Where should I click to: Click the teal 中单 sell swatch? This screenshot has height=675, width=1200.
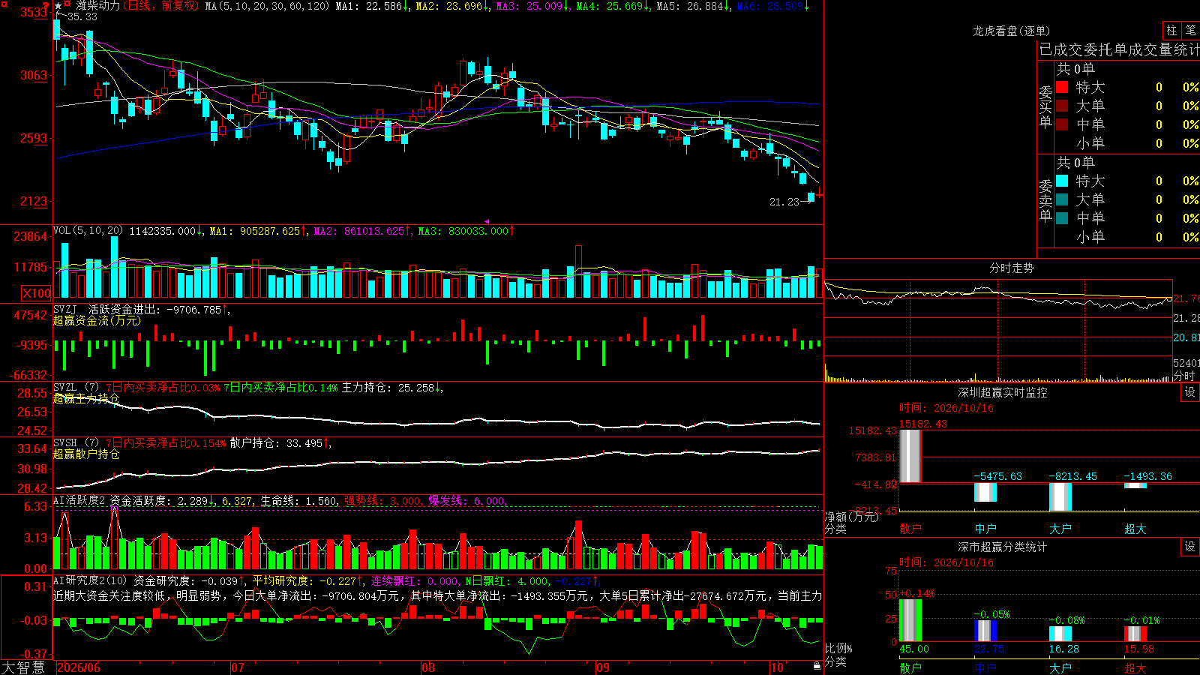(1062, 218)
